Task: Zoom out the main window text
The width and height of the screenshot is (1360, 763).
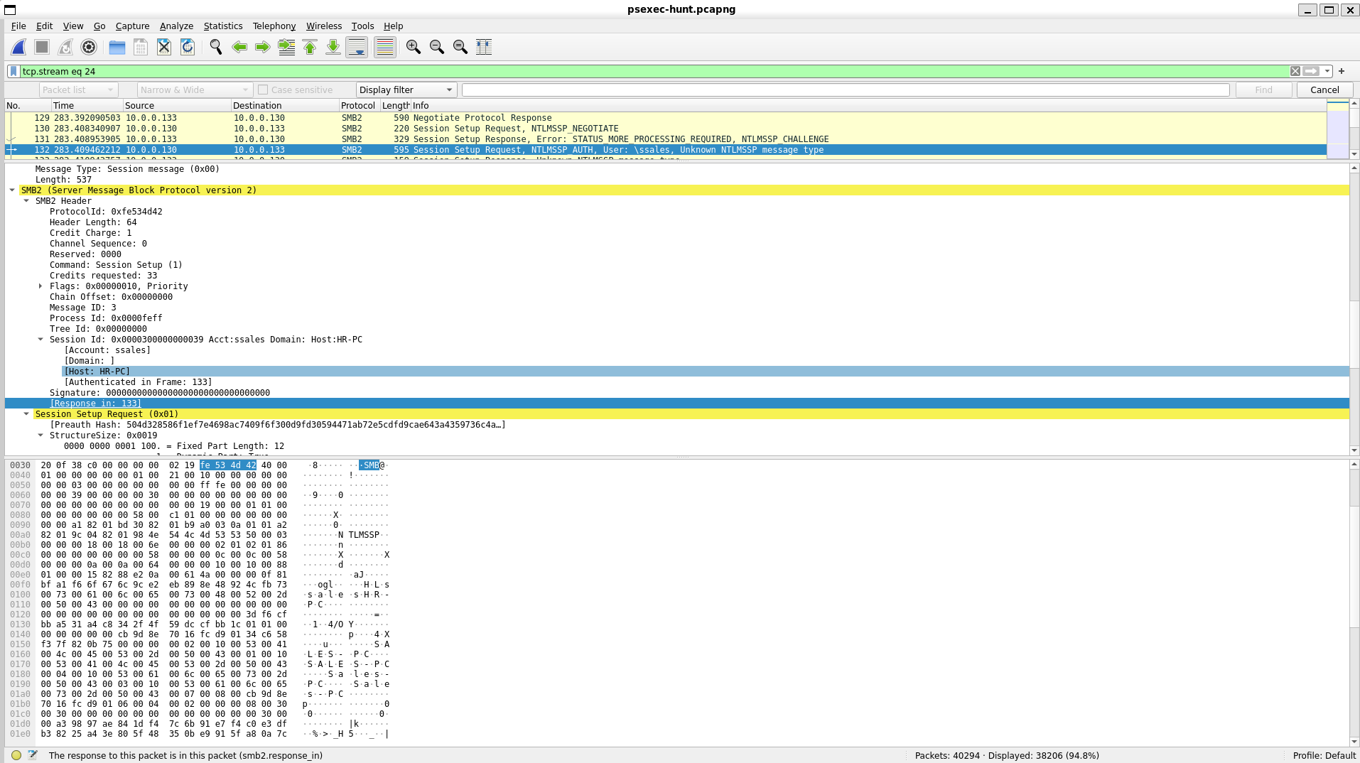Action: click(x=437, y=47)
